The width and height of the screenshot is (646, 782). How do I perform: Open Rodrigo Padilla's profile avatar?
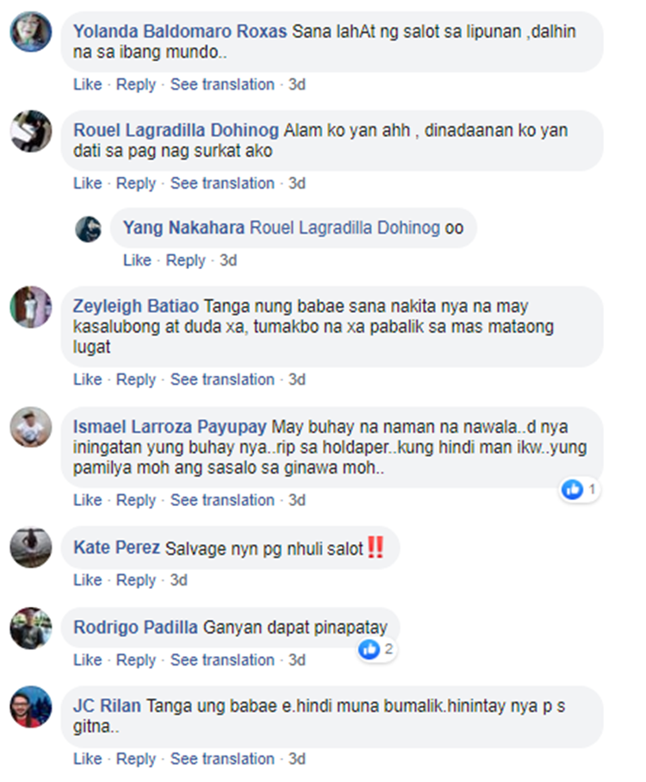[31, 628]
